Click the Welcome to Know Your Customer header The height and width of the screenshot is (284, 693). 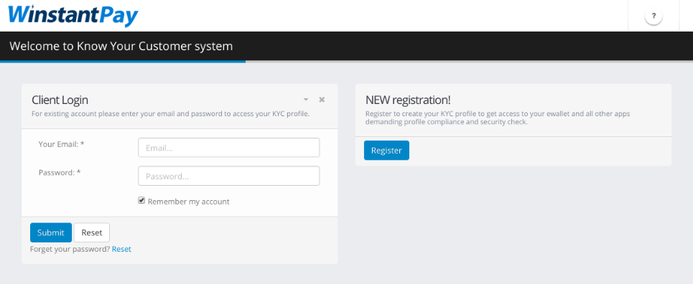click(x=121, y=46)
